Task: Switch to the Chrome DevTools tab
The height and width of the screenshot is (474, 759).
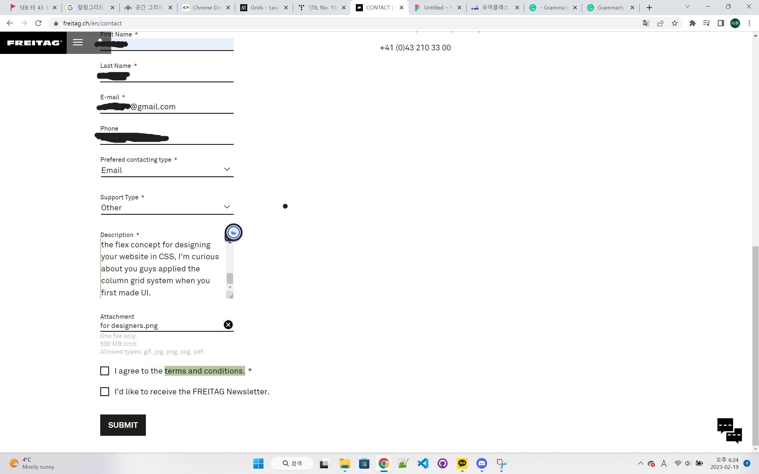Action: [202, 7]
